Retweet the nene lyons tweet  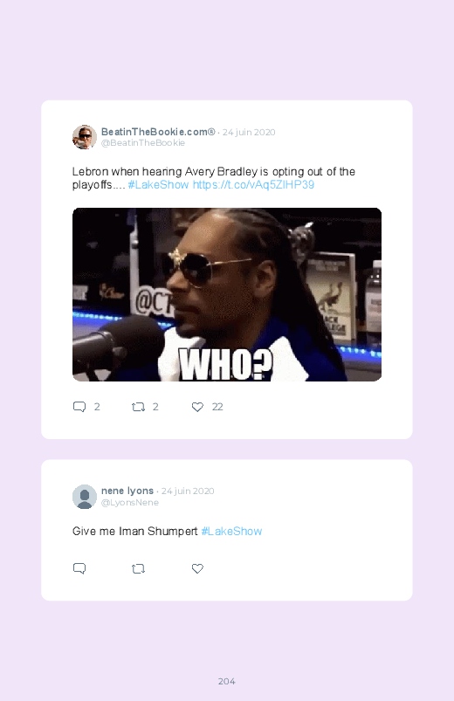[138, 568]
